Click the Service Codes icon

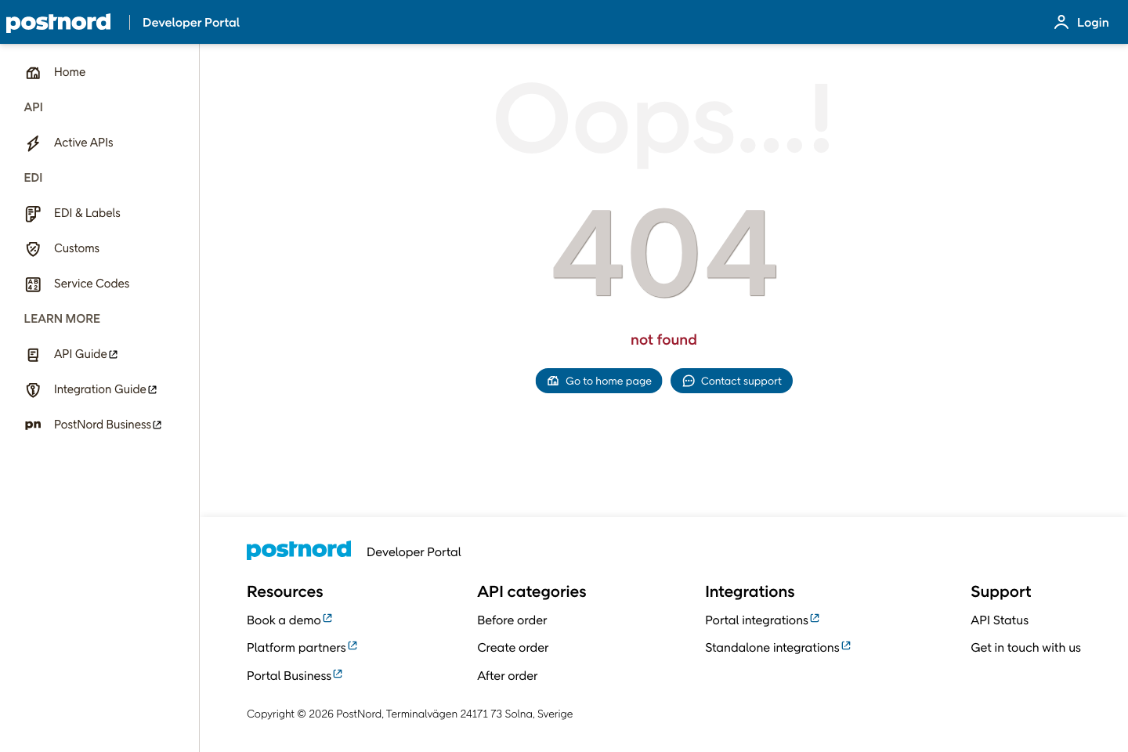(33, 284)
